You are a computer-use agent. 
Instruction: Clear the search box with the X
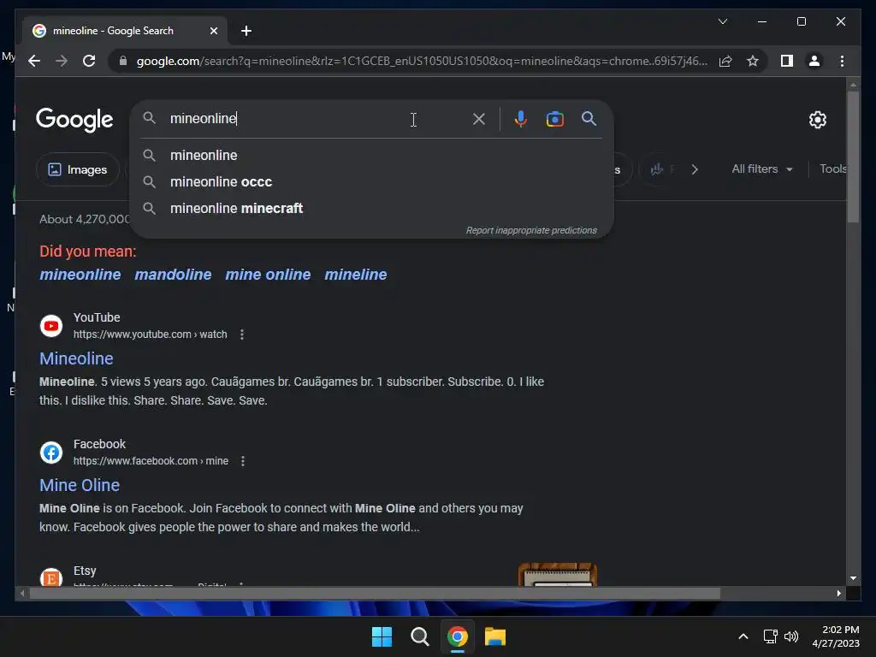click(x=479, y=119)
